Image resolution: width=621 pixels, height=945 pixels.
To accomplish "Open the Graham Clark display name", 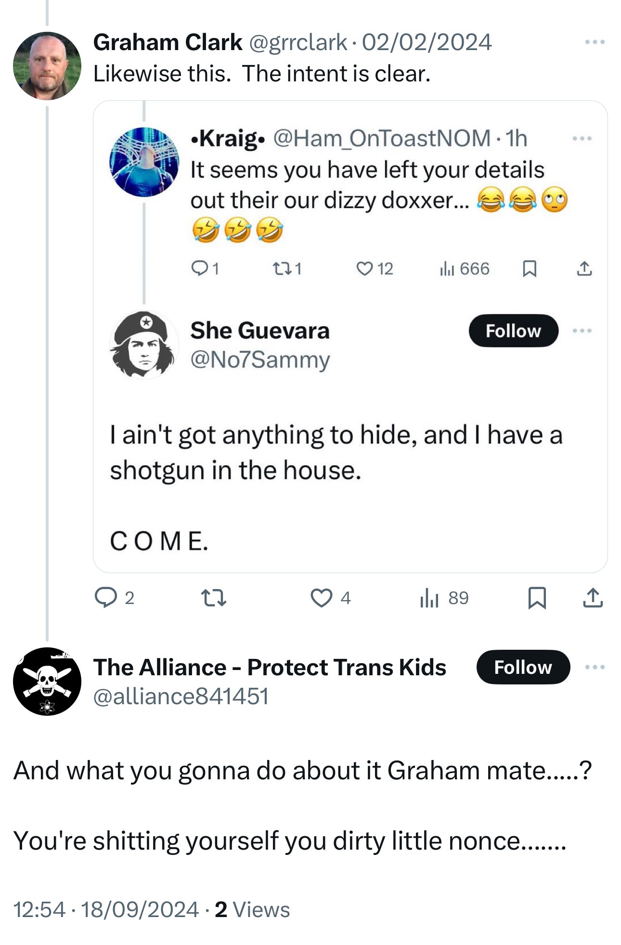I will coord(168,42).
